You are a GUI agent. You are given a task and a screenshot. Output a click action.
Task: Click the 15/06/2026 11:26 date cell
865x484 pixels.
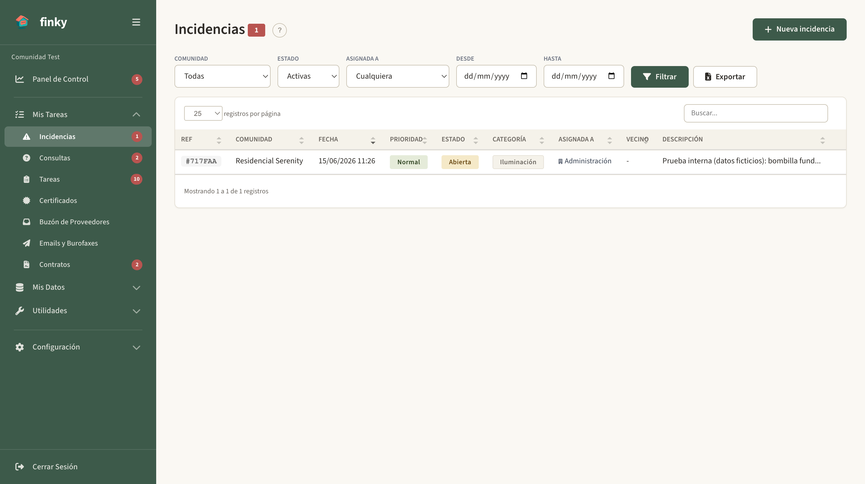click(347, 161)
